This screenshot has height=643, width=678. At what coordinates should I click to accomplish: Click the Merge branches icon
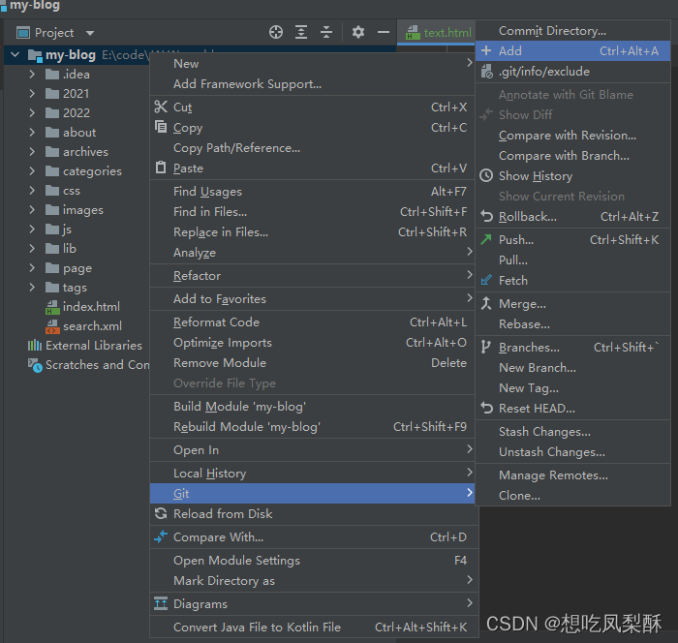(x=486, y=303)
